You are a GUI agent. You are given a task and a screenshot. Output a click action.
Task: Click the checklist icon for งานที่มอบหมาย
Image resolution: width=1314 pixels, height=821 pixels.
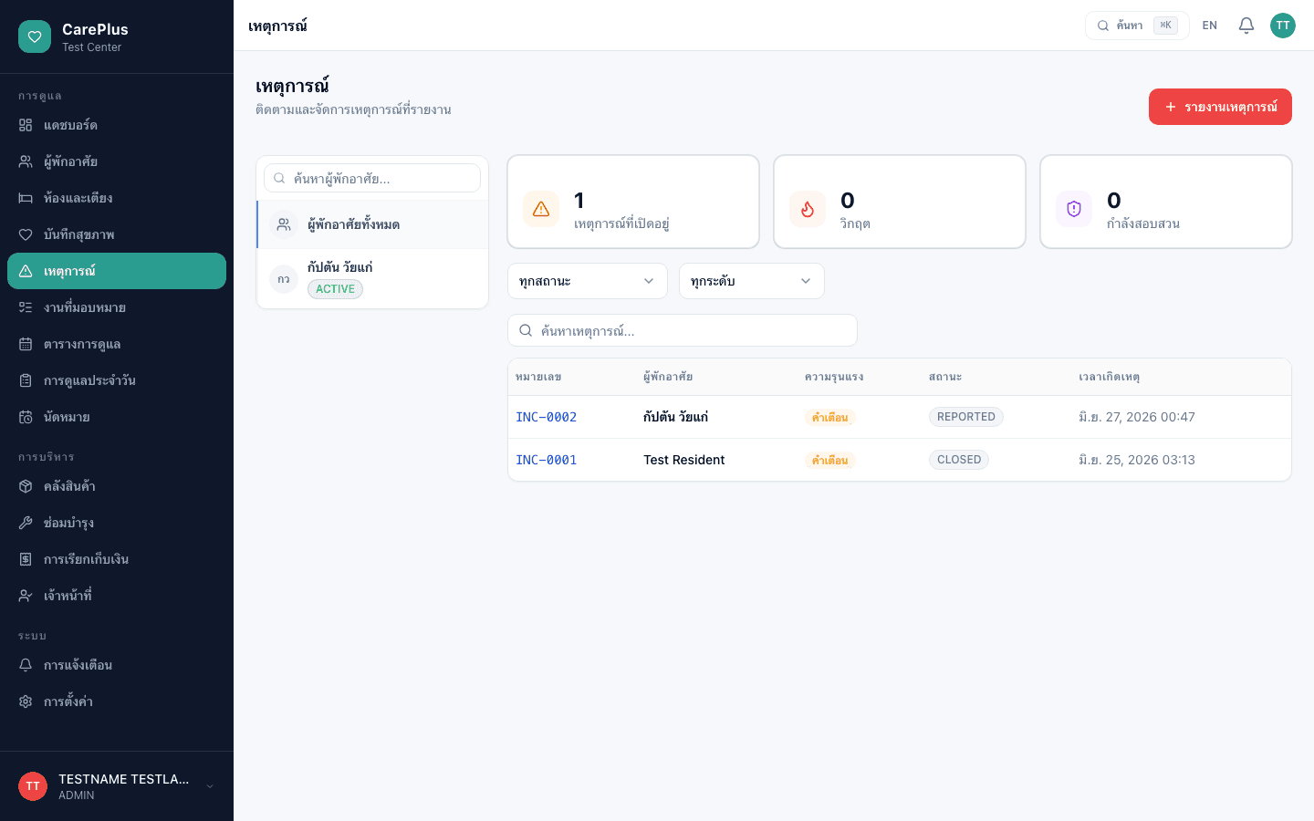click(x=26, y=307)
